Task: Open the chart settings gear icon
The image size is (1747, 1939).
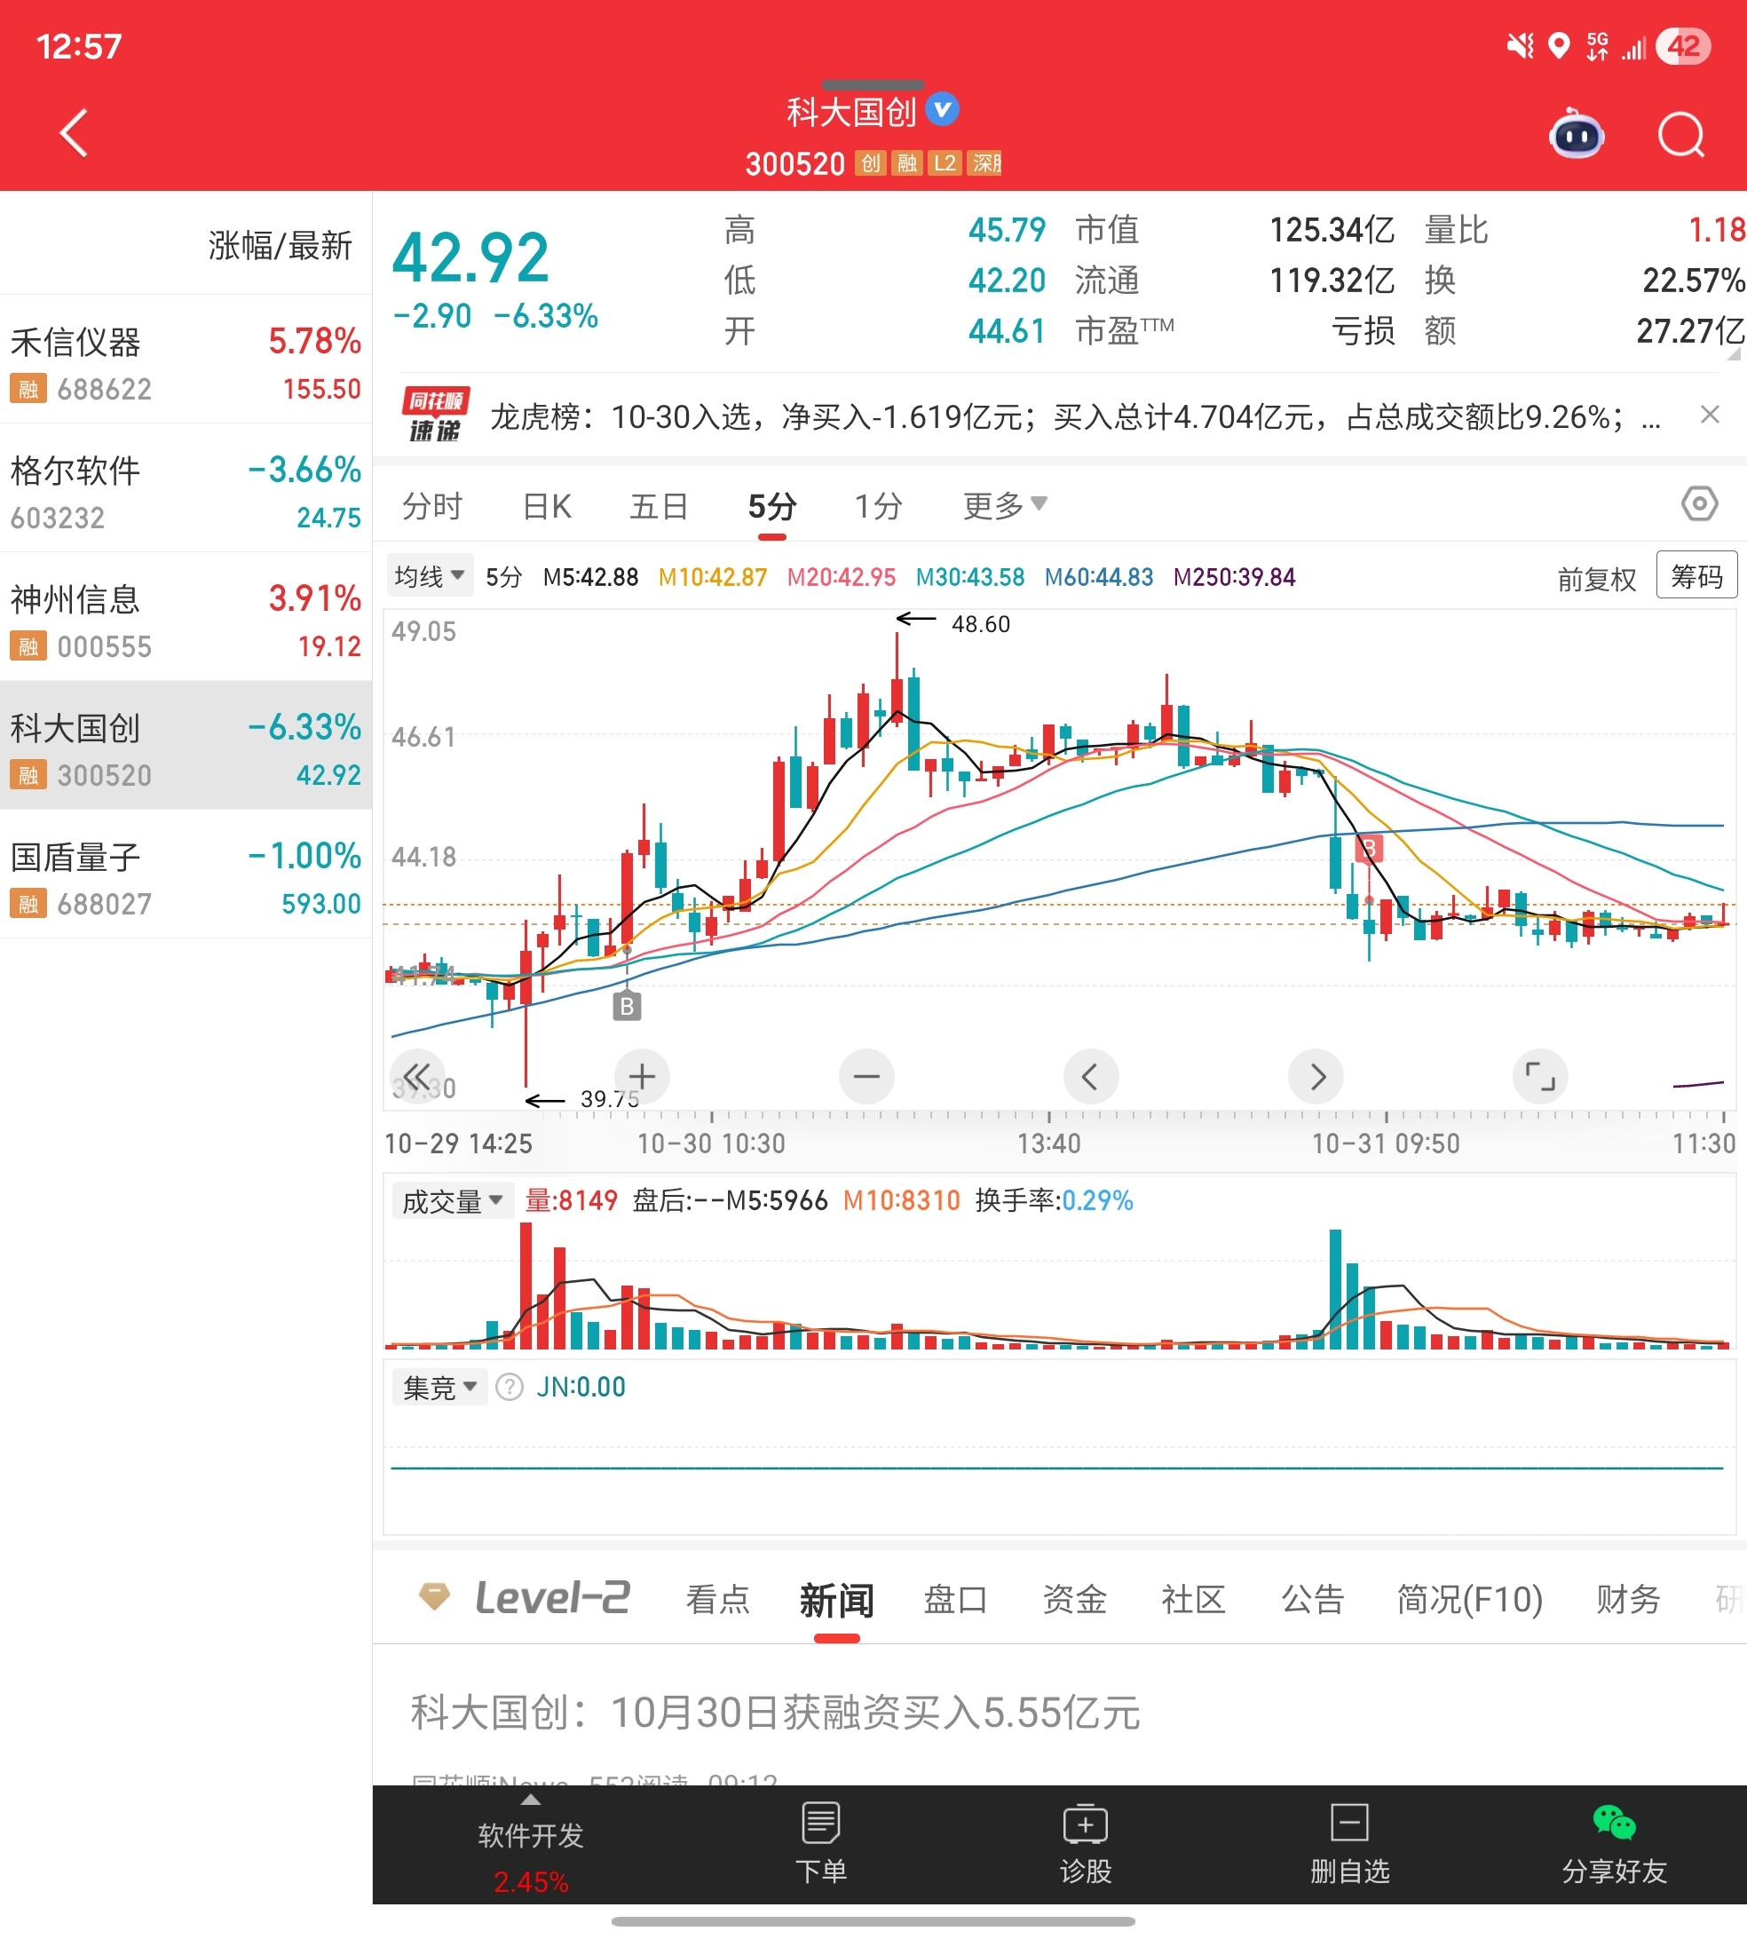Action: (x=1699, y=503)
